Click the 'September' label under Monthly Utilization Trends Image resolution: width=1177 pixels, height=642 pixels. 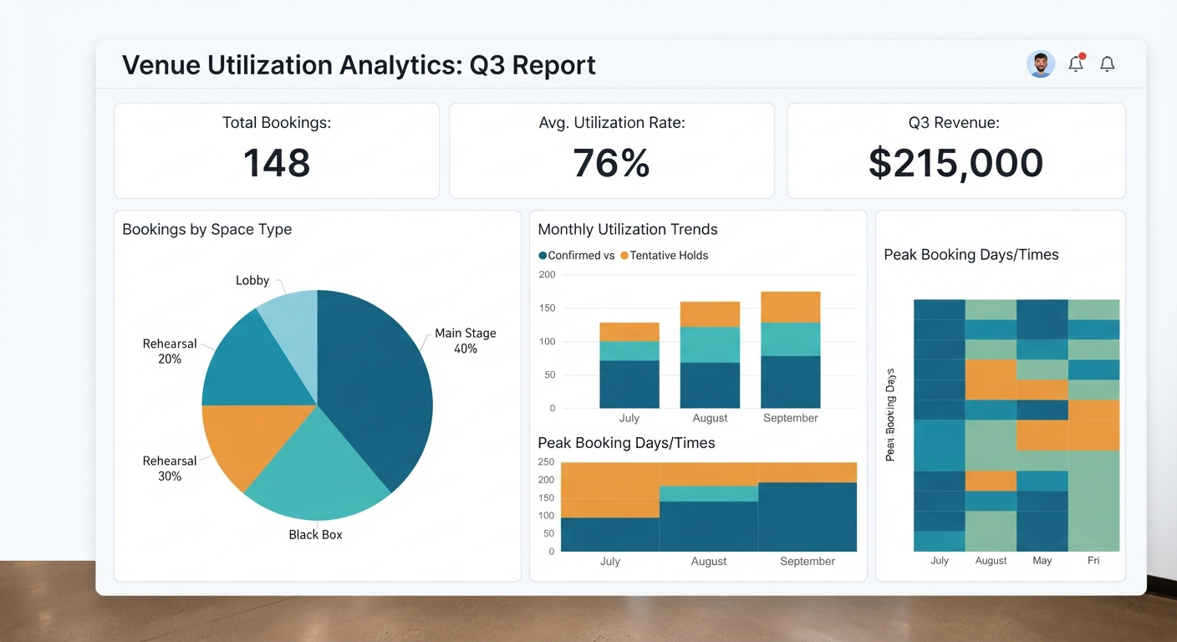point(791,418)
